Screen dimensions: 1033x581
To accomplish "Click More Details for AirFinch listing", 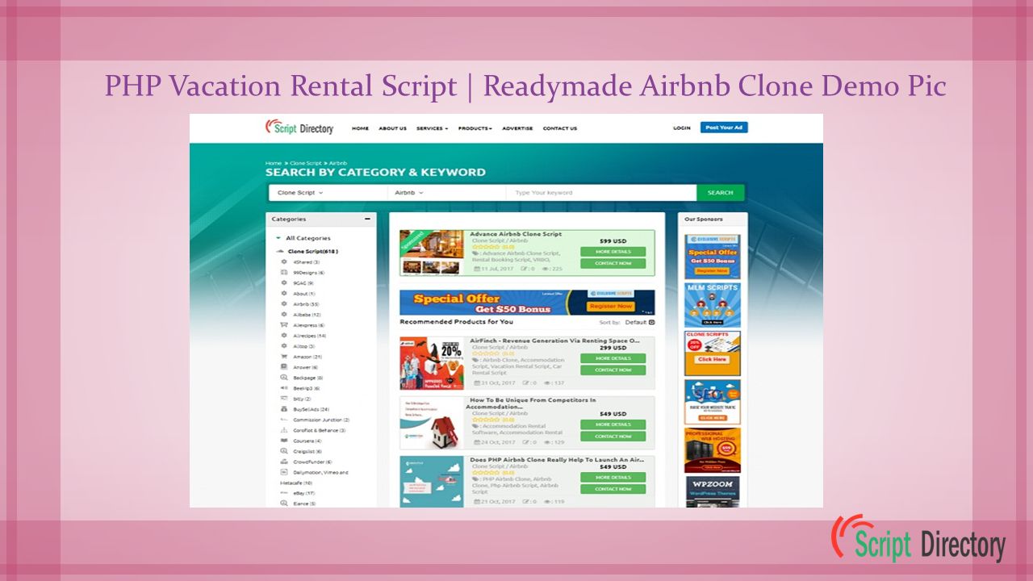I will point(613,358).
